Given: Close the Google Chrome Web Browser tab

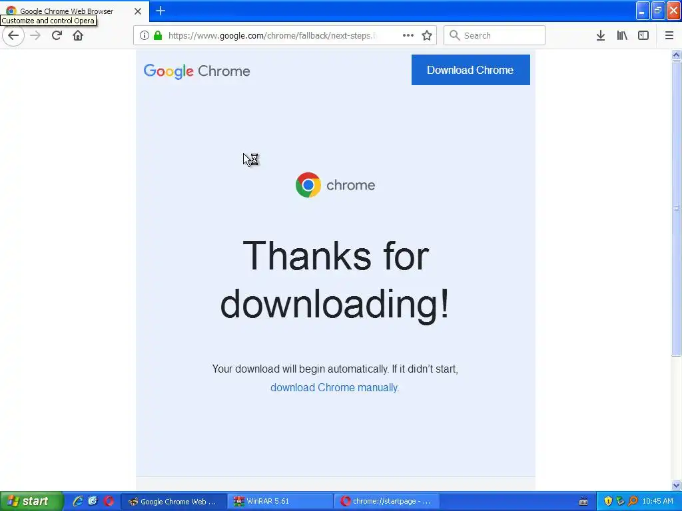Looking at the screenshot, I should click(x=138, y=11).
